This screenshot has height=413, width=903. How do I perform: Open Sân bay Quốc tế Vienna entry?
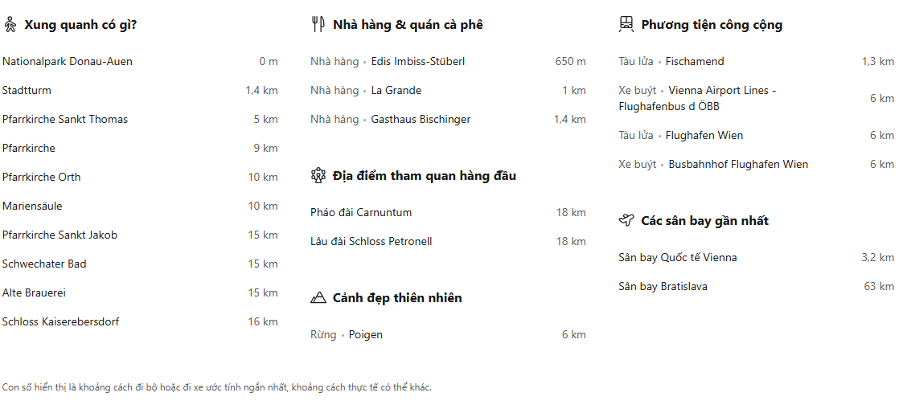[677, 258]
